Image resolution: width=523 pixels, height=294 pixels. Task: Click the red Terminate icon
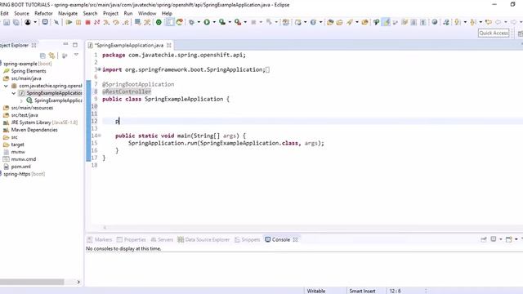[x=87, y=22]
